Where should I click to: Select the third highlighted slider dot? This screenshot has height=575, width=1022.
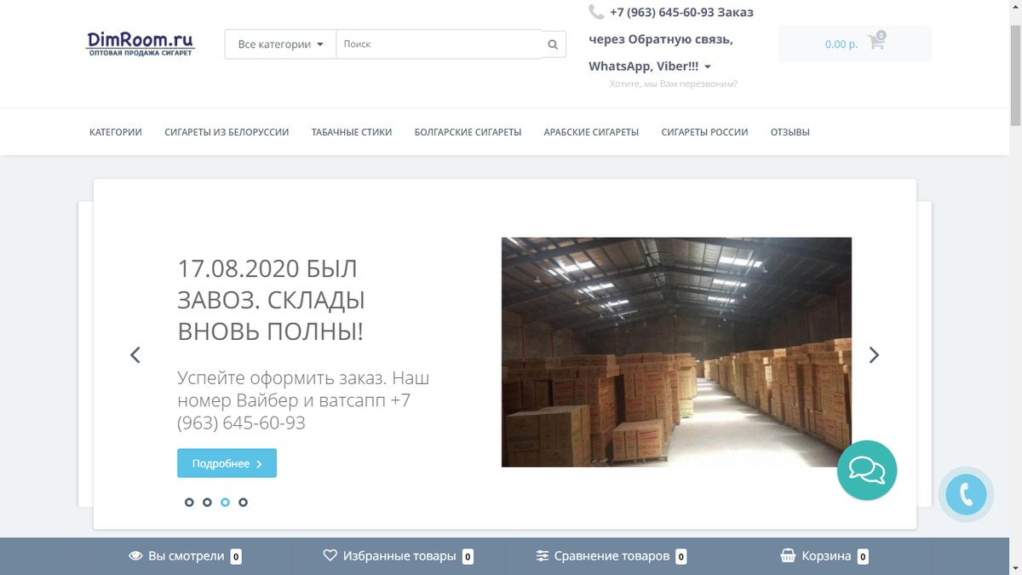pos(225,503)
